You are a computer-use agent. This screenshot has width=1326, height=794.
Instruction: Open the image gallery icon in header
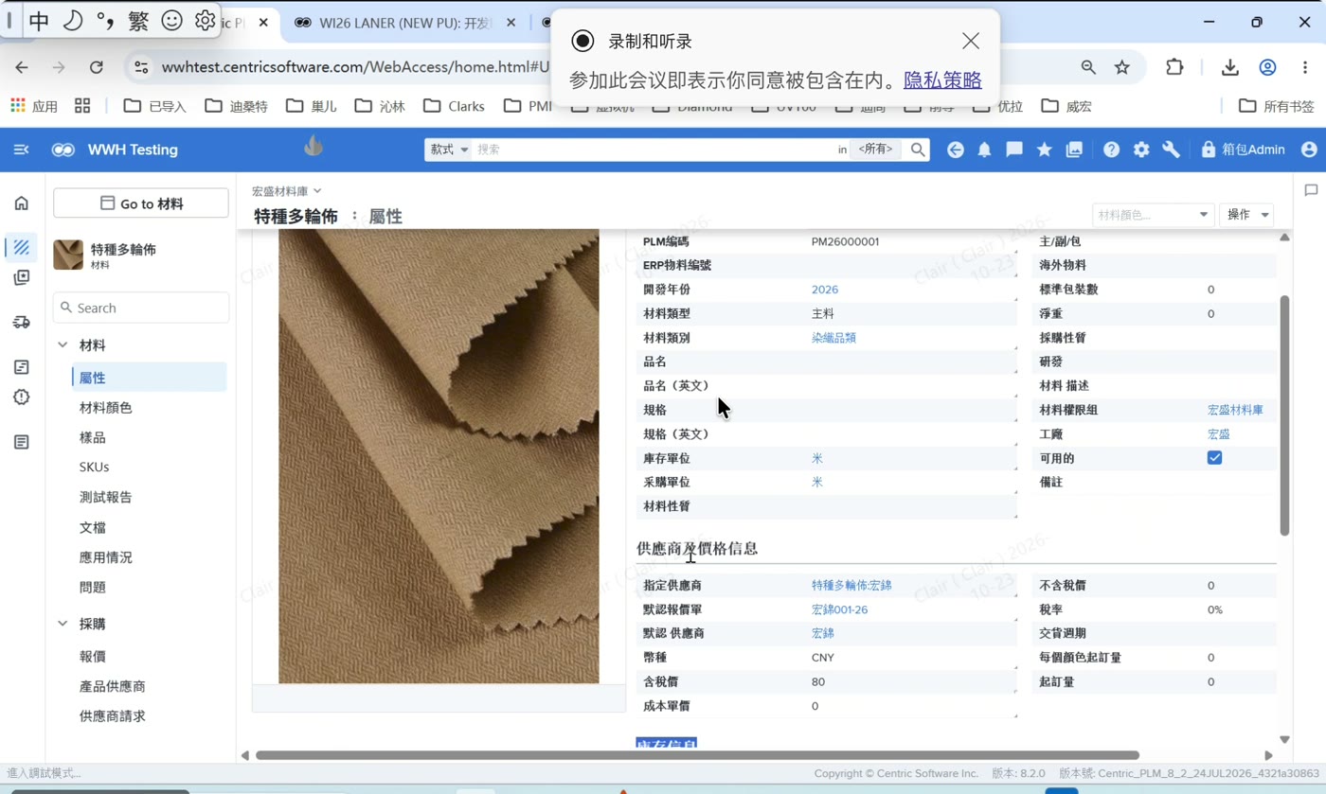click(1074, 150)
